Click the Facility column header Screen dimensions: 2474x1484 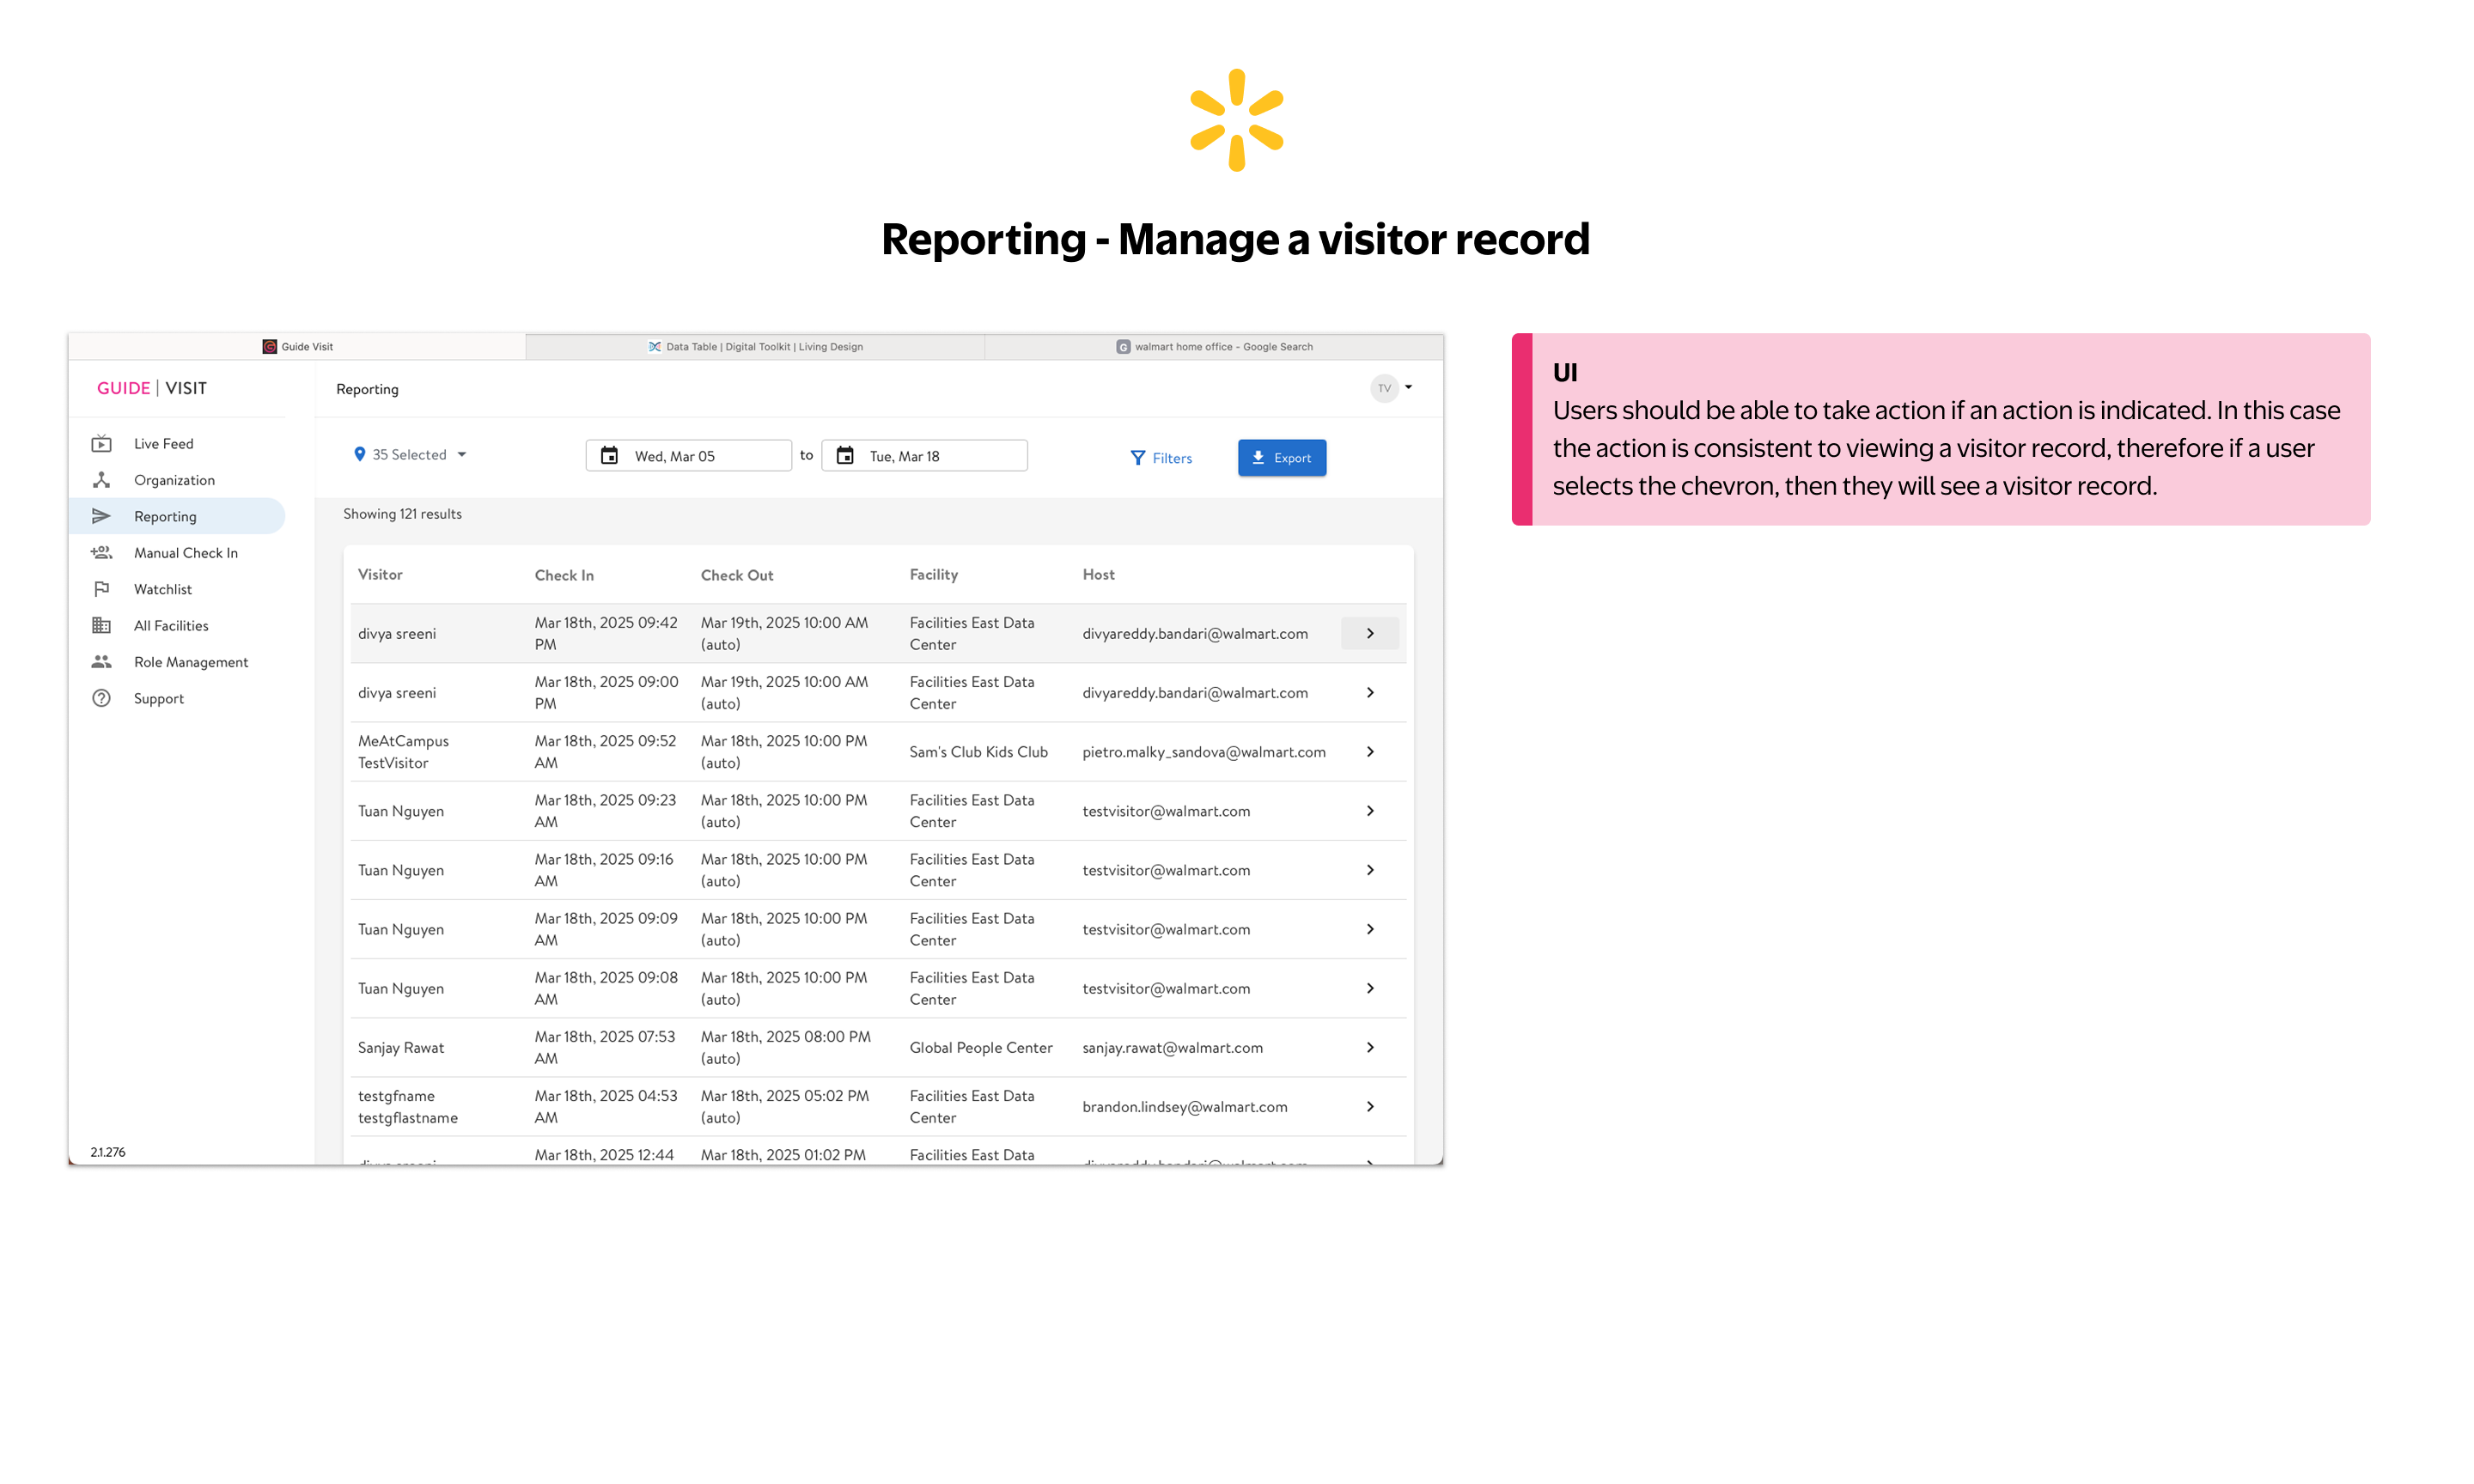click(933, 575)
